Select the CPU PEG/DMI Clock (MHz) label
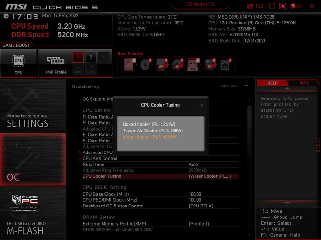The image size is (321, 240). tap(110, 200)
